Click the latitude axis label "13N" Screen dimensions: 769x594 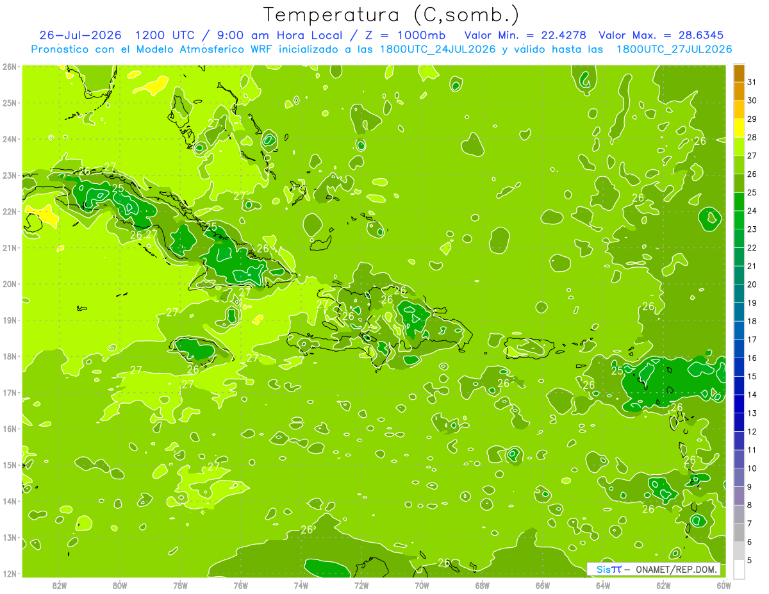tap(10, 537)
